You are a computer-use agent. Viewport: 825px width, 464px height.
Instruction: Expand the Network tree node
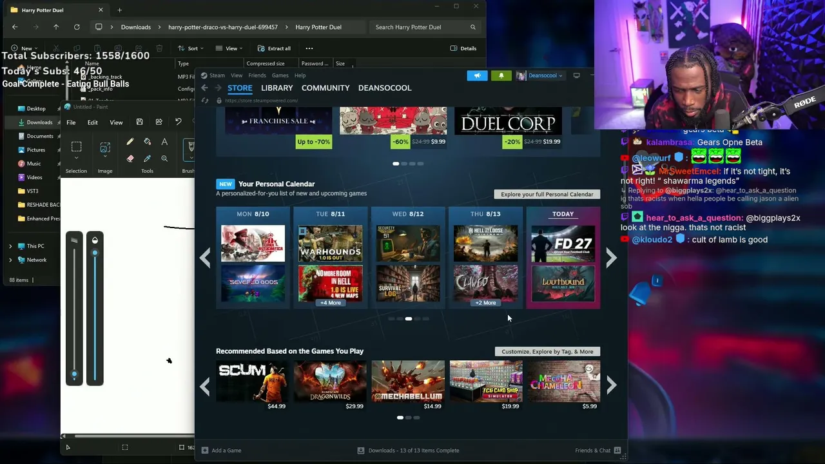tap(10, 260)
